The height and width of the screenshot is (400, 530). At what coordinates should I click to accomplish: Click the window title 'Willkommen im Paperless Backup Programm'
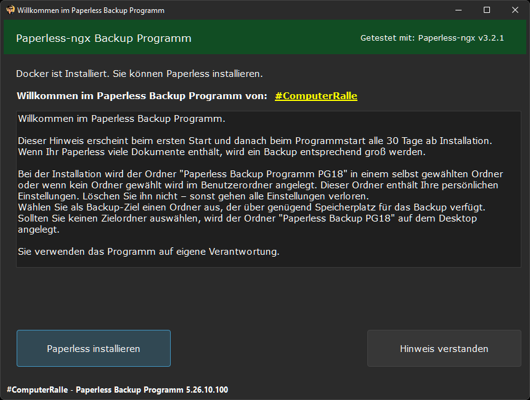[91, 10]
